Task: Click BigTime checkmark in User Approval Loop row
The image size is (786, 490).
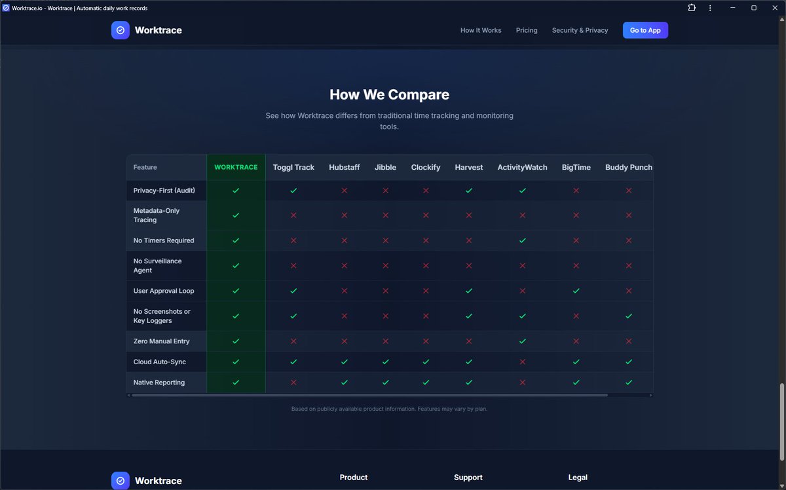Action: coord(576,291)
